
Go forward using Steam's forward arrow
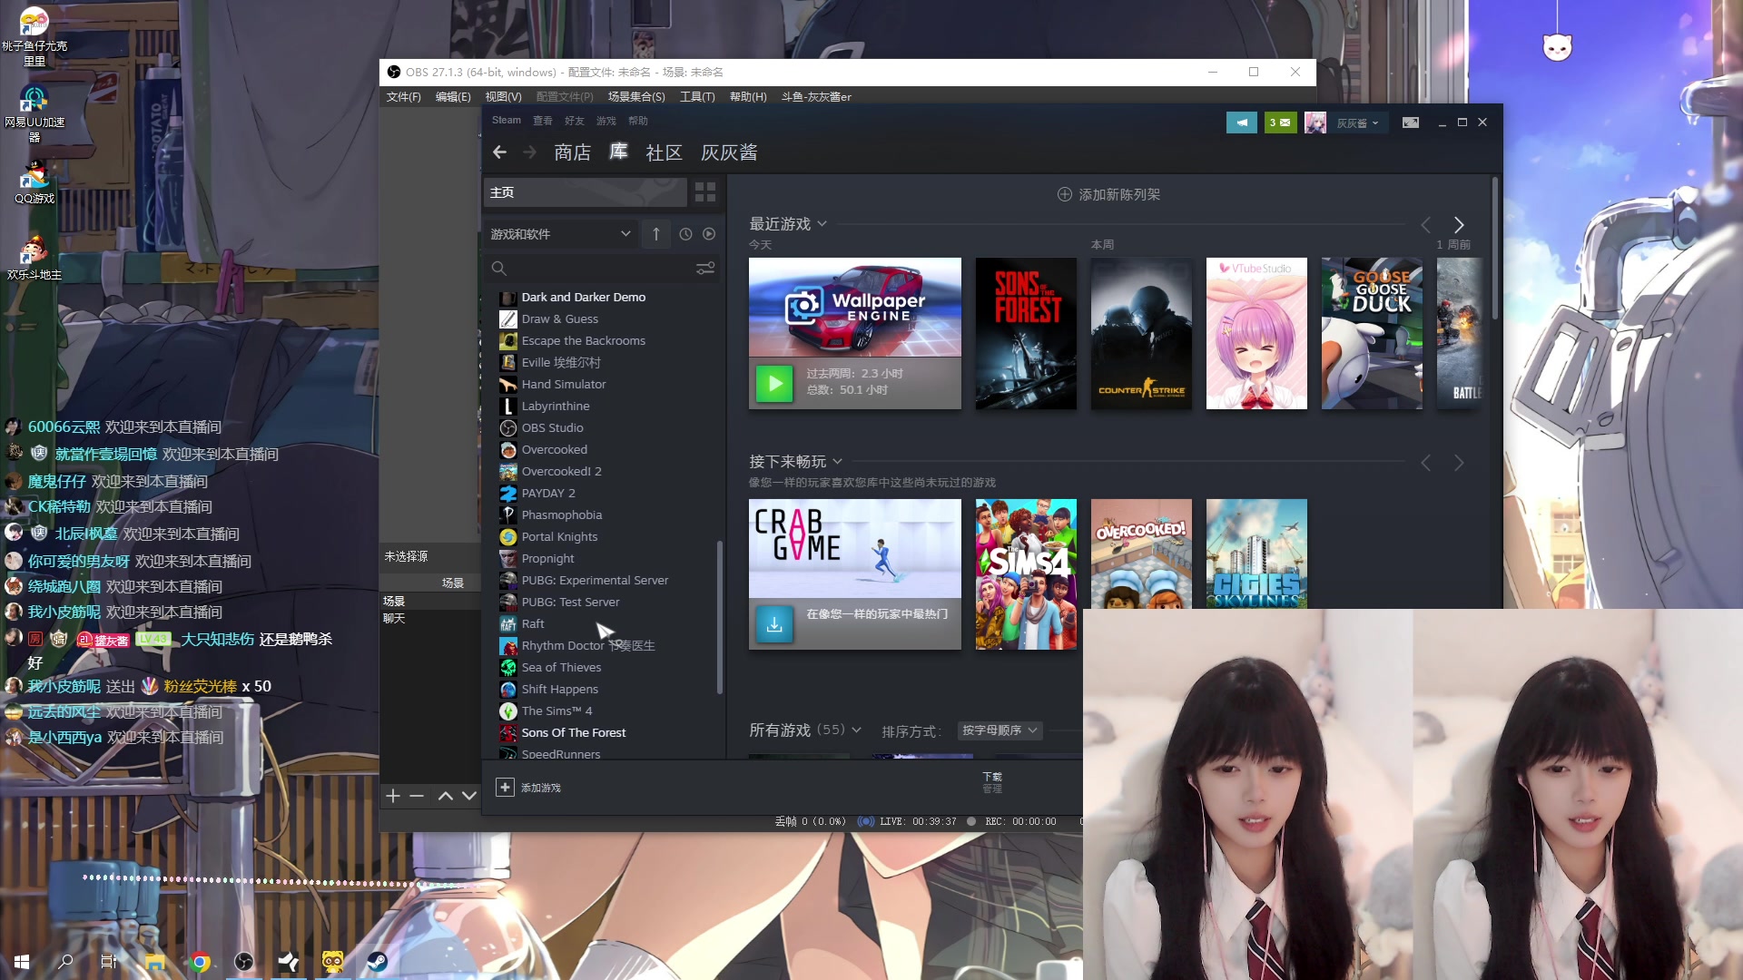point(530,152)
